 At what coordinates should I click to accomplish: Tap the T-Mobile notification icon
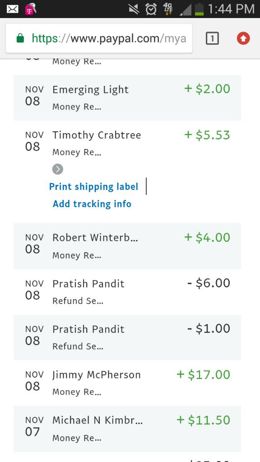30,9
